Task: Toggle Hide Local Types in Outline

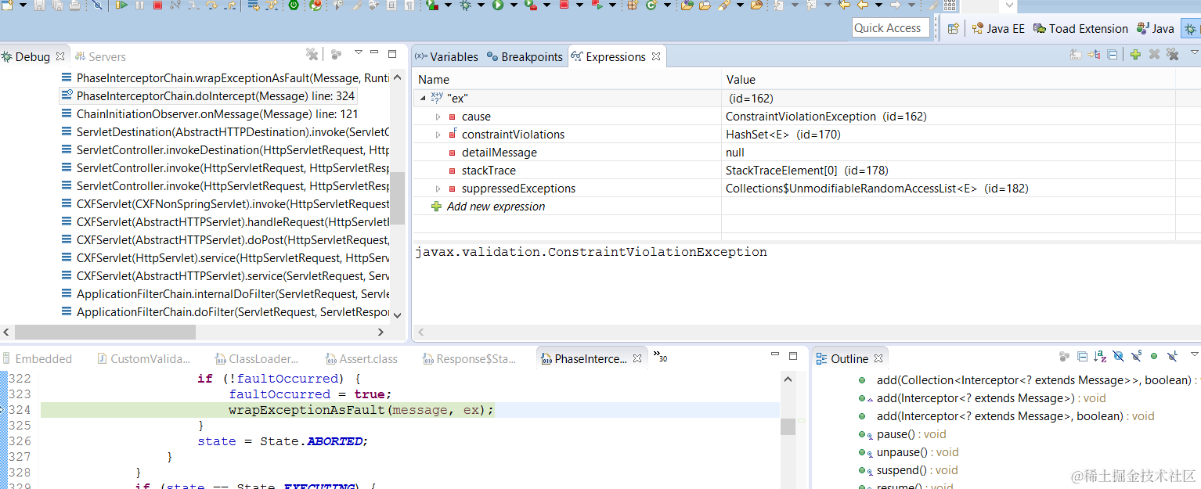Action: click(x=1172, y=357)
